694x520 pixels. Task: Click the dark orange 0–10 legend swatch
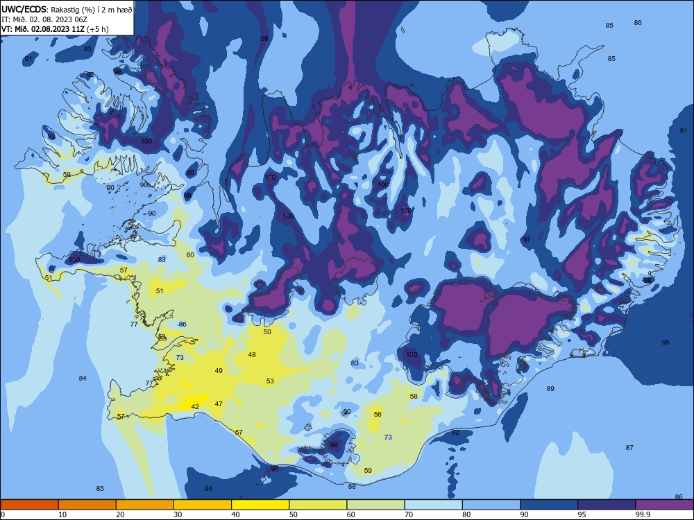point(30,505)
